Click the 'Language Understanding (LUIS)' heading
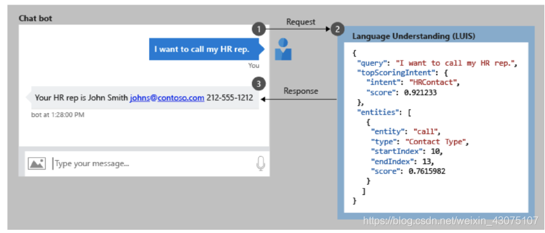This screenshot has width=545, height=233. pos(413,36)
